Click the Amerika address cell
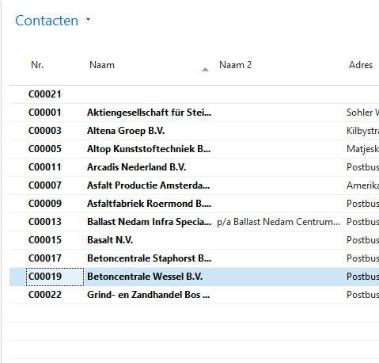The width and height of the screenshot is (379, 363). click(x=362, y=185)
